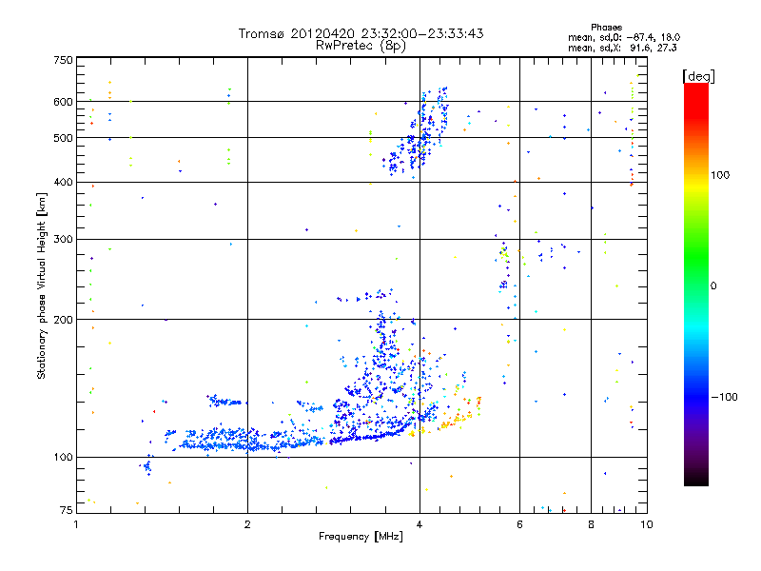
Task: Click the x-axis title "Frequency [MHz]"
Action: 361,537
